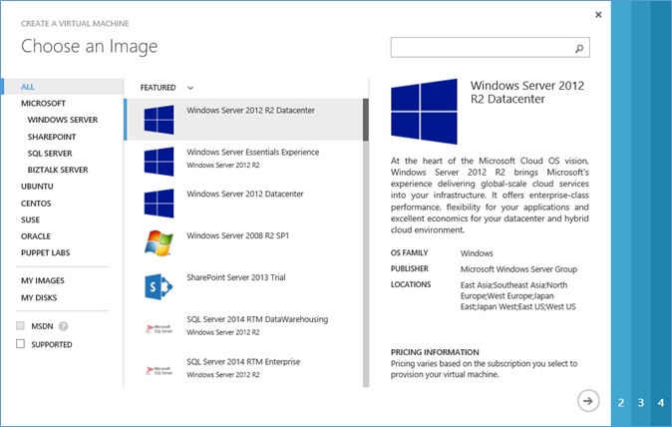Viewport: 672px width, 427px height.
Task: Select Windows Server Essentials Experience title text
Action: [253, 152]
